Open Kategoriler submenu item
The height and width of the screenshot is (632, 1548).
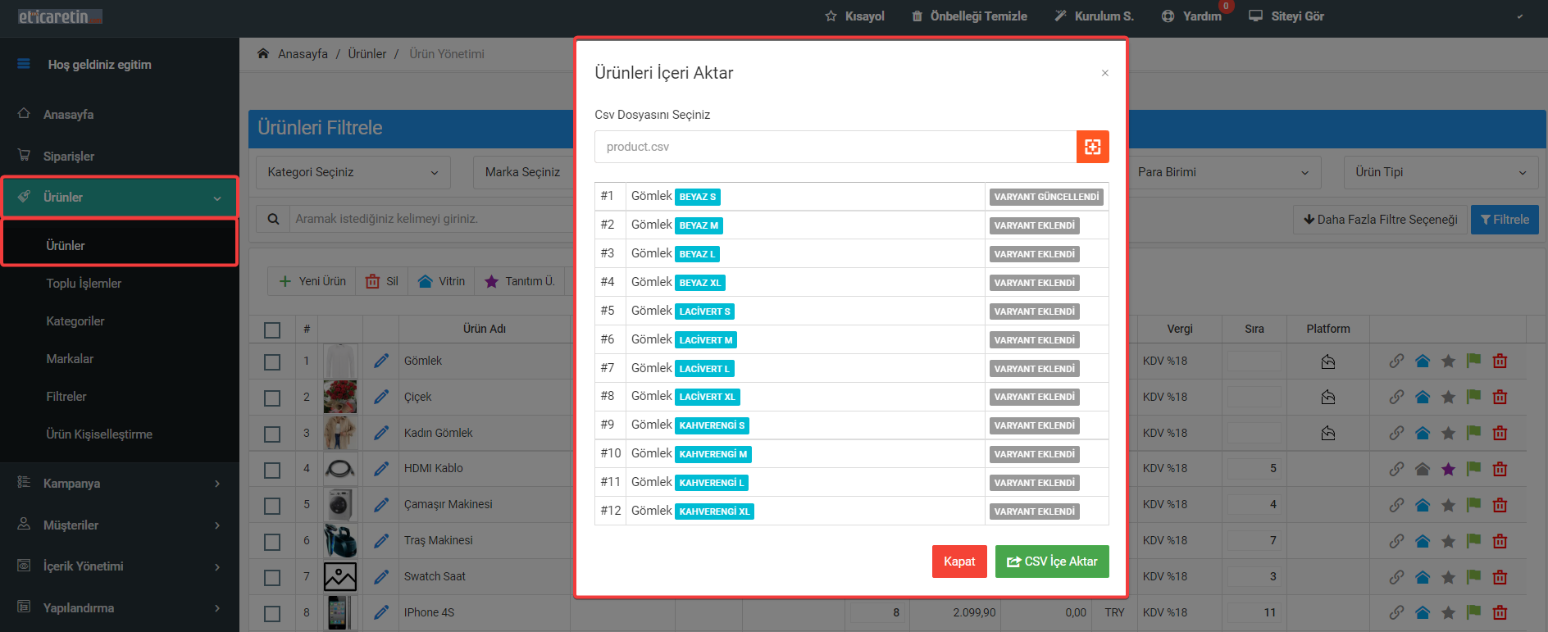(x=75, y=321)
